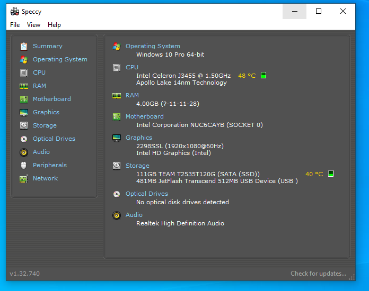Click the Motherboard icon in sidebar
Screen dimensions: 369x291
click(23, 99)
